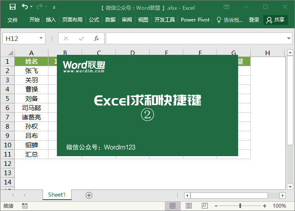
Task: Expand the formula bar
Action: click(289, 38)
